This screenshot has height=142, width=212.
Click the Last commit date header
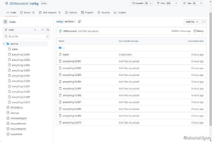[x=196, y=41]
